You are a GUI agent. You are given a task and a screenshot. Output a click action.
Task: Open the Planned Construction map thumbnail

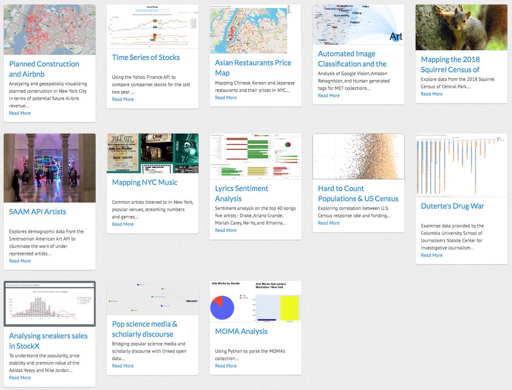[49, 30]
